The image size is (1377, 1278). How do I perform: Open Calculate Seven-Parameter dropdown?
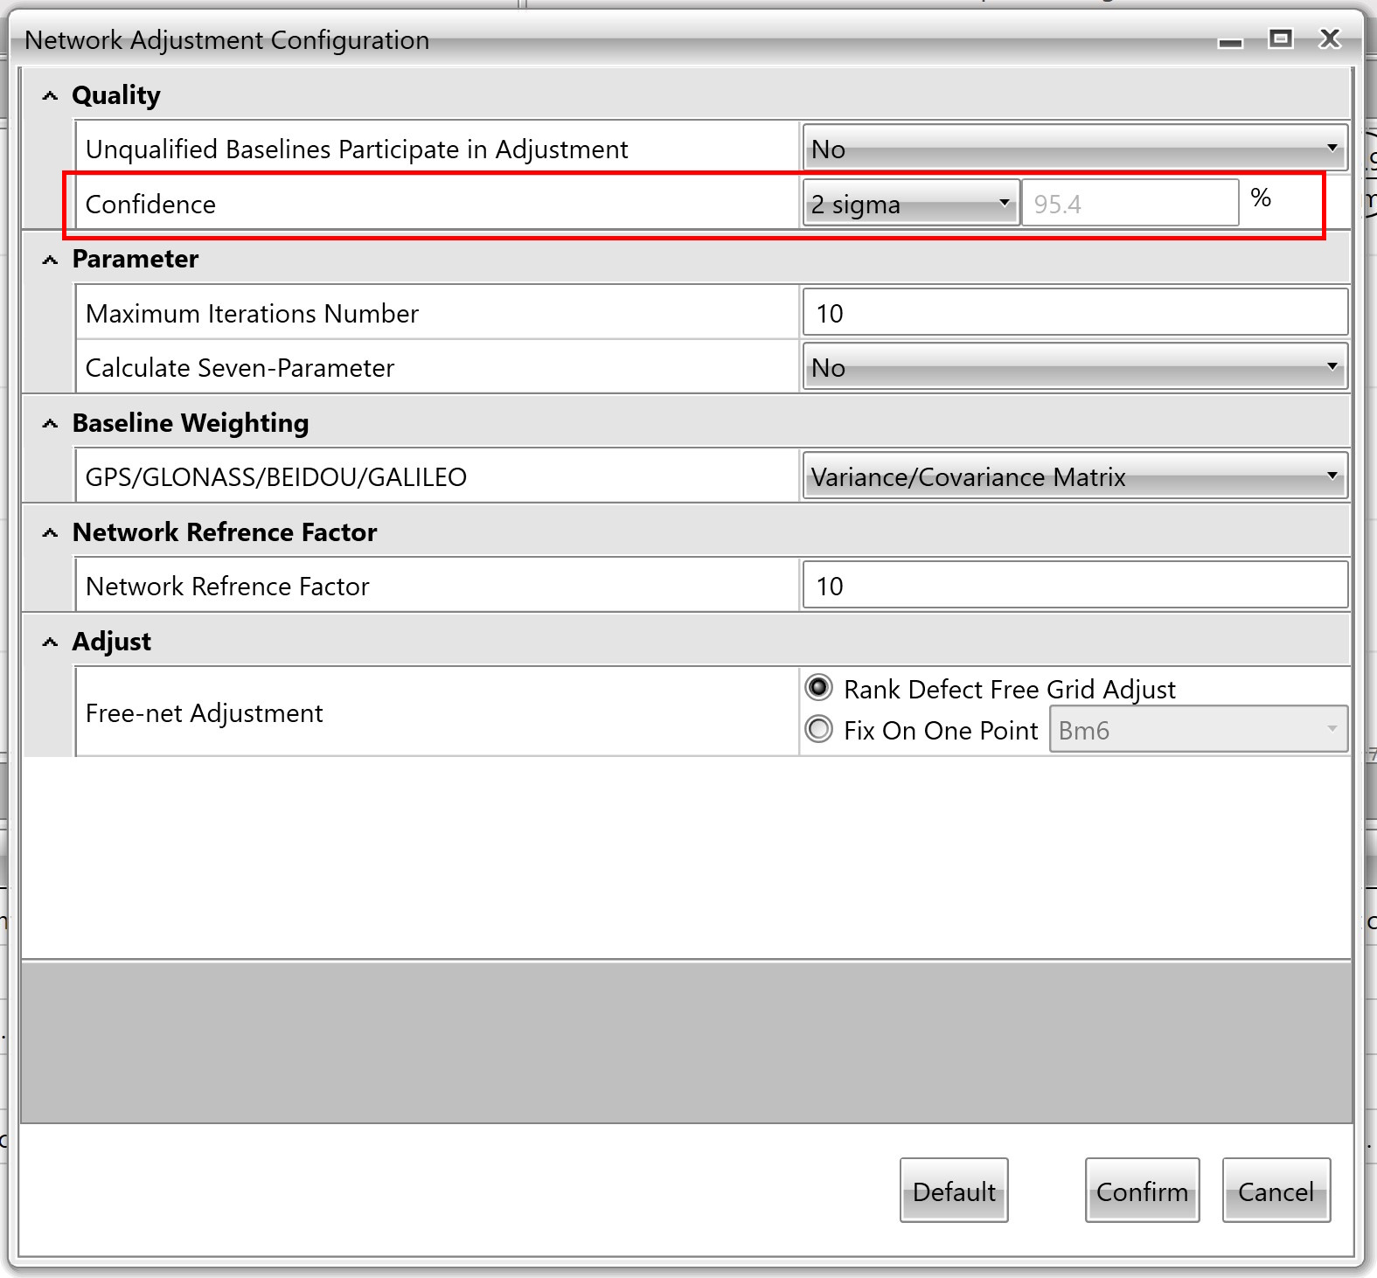point(1074,367)
